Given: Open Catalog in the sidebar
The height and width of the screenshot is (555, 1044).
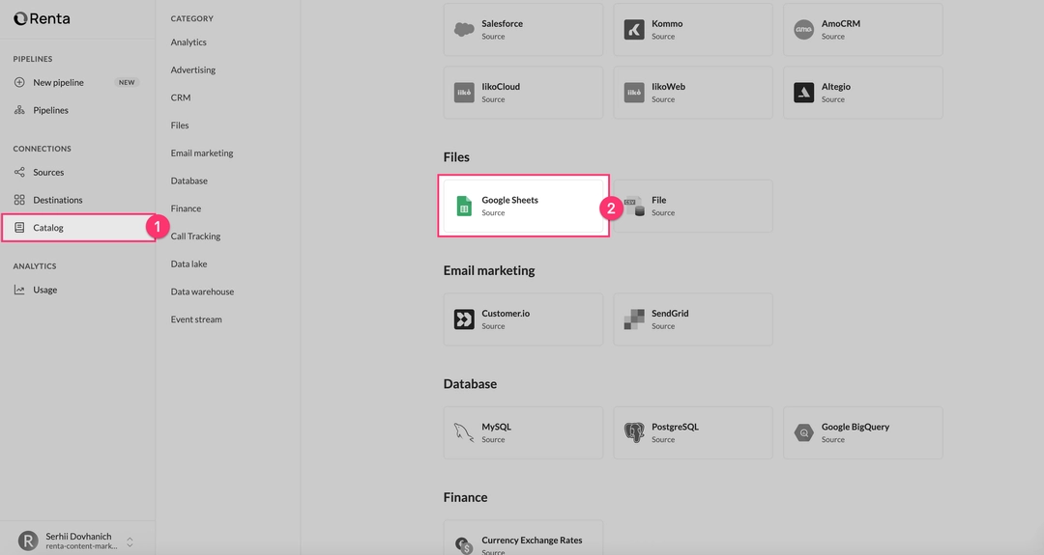Looking at the screenshot, I should click(48, 228).
